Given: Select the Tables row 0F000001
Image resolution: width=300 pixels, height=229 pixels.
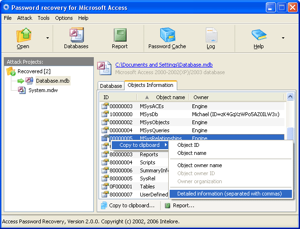Looking at the screenshot, I should 134,187.
